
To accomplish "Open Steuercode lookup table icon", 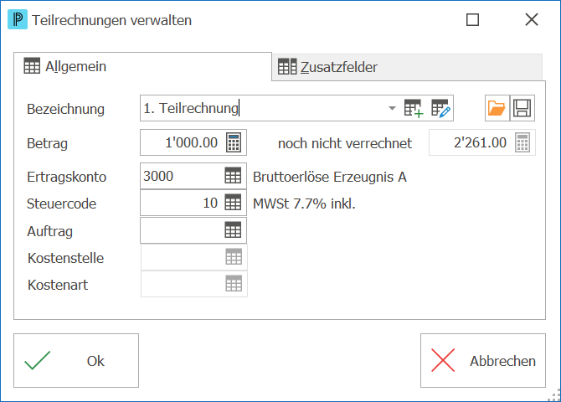I will pos(233,203).
